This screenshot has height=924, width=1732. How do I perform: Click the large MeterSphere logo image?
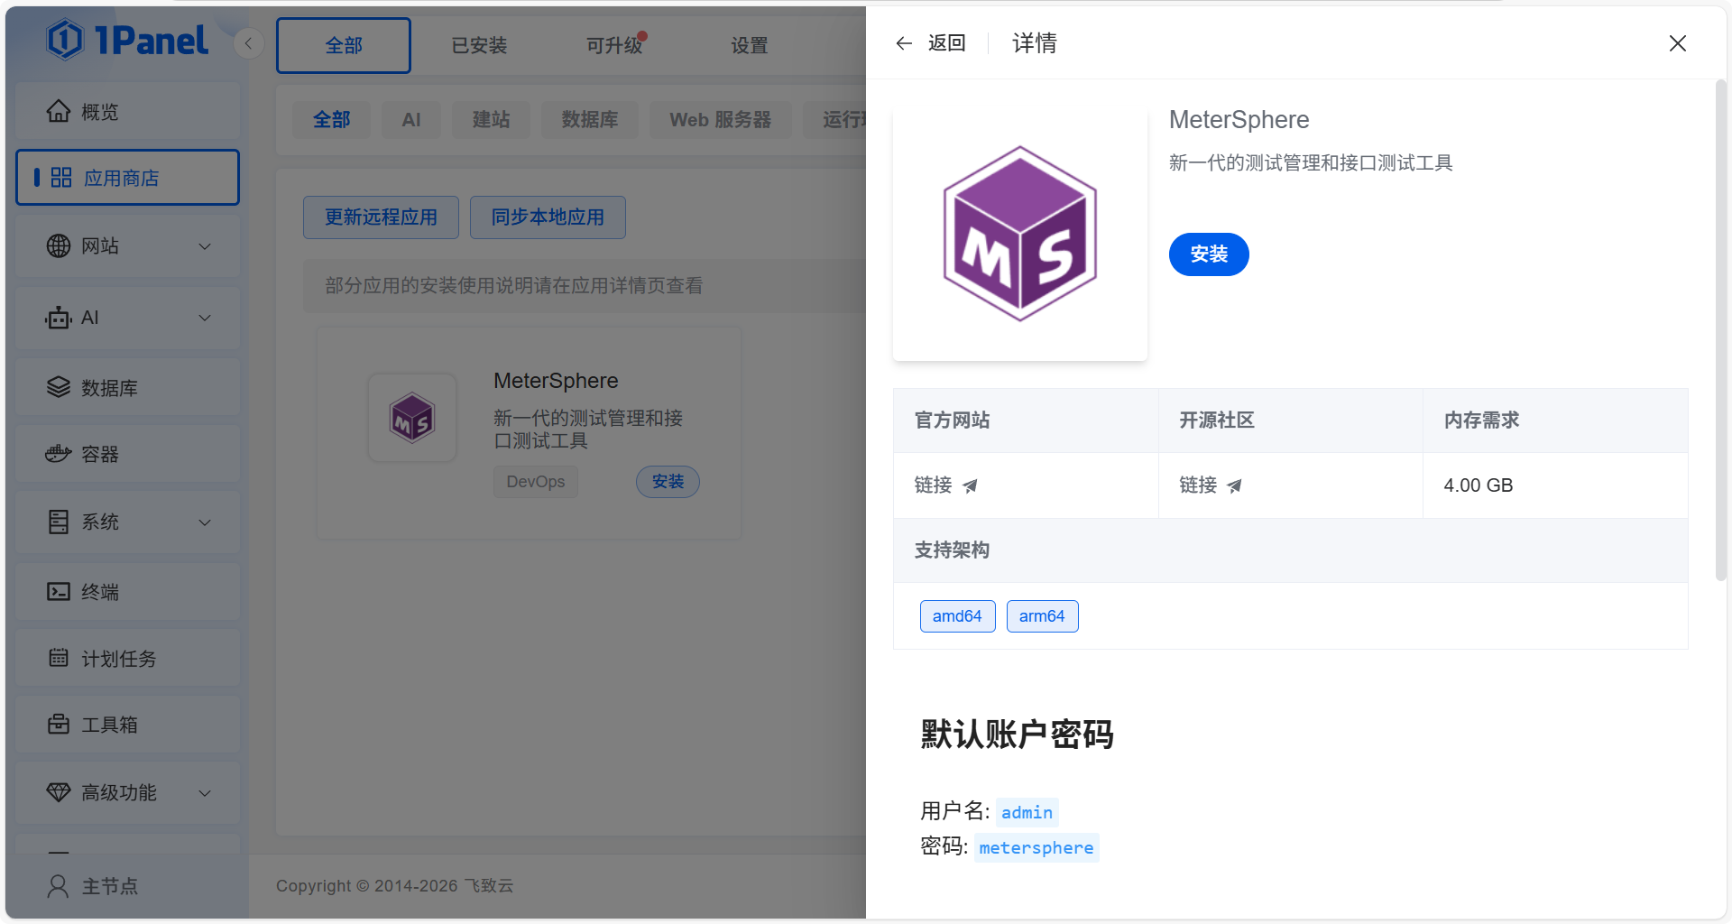(x=1020, y=234)
